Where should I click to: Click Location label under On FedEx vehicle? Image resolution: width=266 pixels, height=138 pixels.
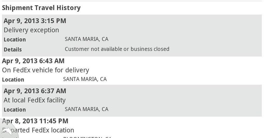pyautogui.click(x=13, y=80)
